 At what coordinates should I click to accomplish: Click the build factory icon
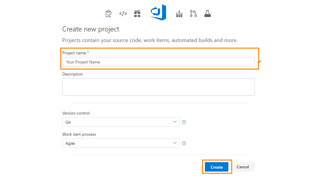179,14
